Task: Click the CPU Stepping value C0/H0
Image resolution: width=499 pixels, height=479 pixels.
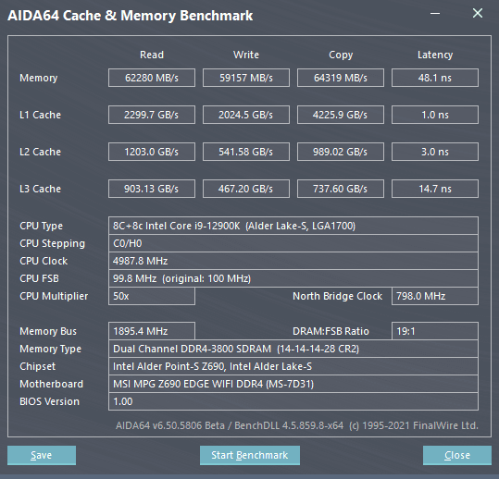Action: pyautogui.click(x=293, y=243)
